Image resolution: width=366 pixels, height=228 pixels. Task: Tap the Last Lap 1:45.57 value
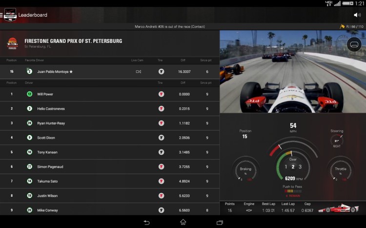[x=288, y=210]
